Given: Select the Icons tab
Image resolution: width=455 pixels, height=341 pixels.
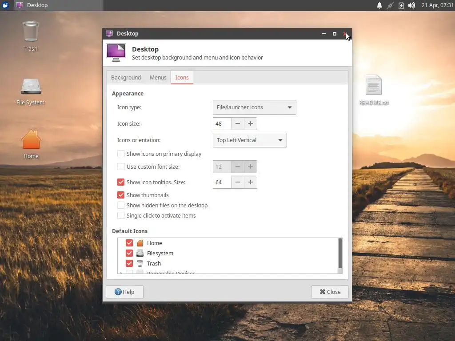Looking at the screenshot, I should pyautogui.click(x=182, y=77).
